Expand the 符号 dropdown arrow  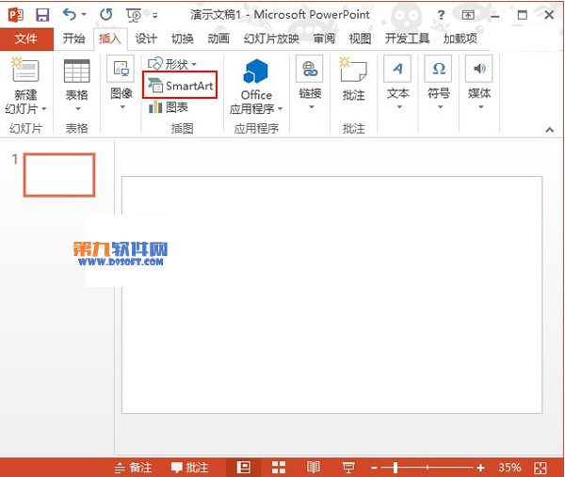440,107
